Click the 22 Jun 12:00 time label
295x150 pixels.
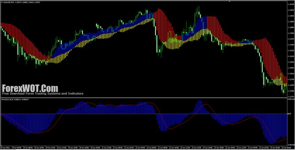[x=185, y=148]
